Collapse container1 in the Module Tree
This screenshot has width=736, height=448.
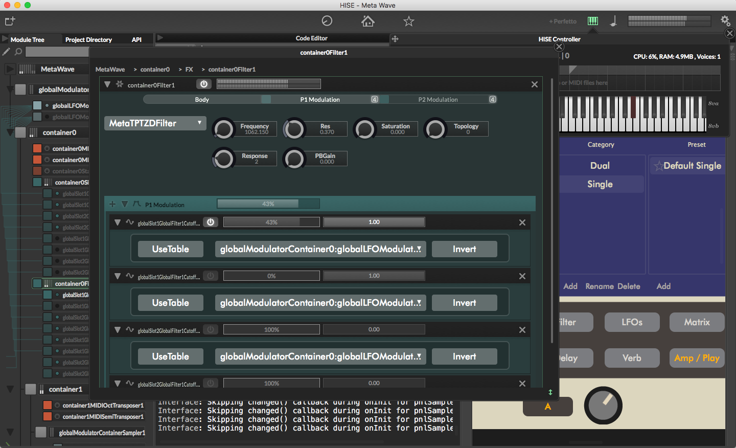(x=10, y=389)
